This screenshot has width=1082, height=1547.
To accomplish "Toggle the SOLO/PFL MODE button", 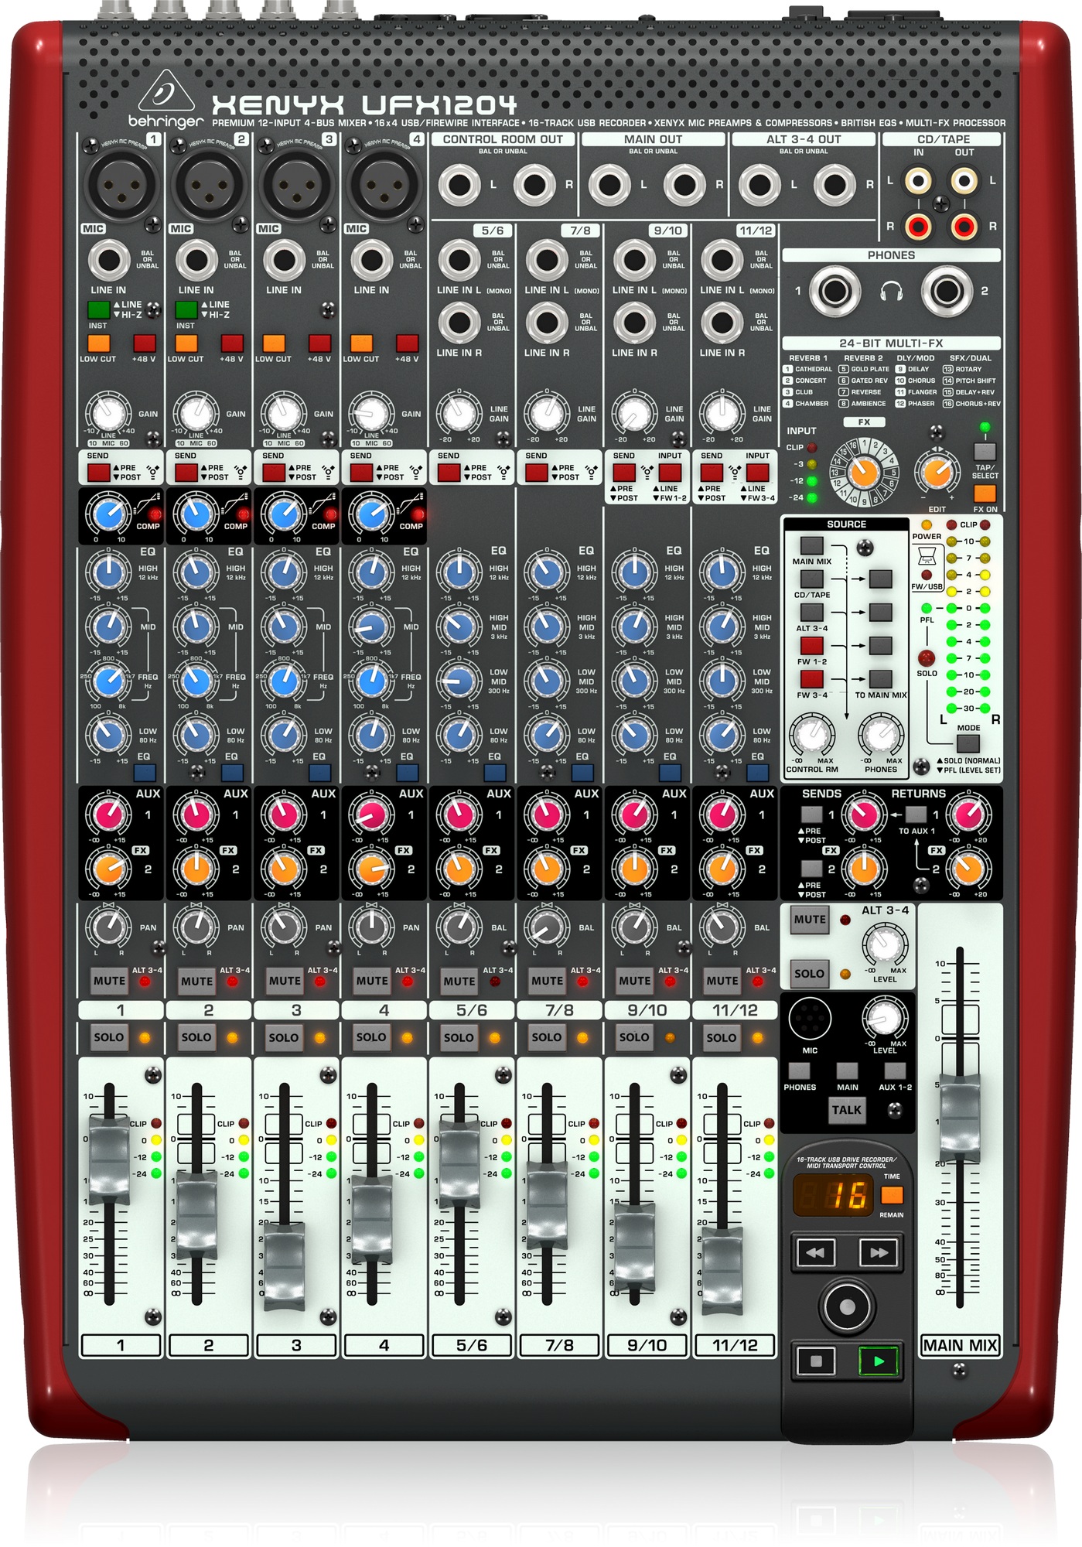I will [x=968, y=743].
